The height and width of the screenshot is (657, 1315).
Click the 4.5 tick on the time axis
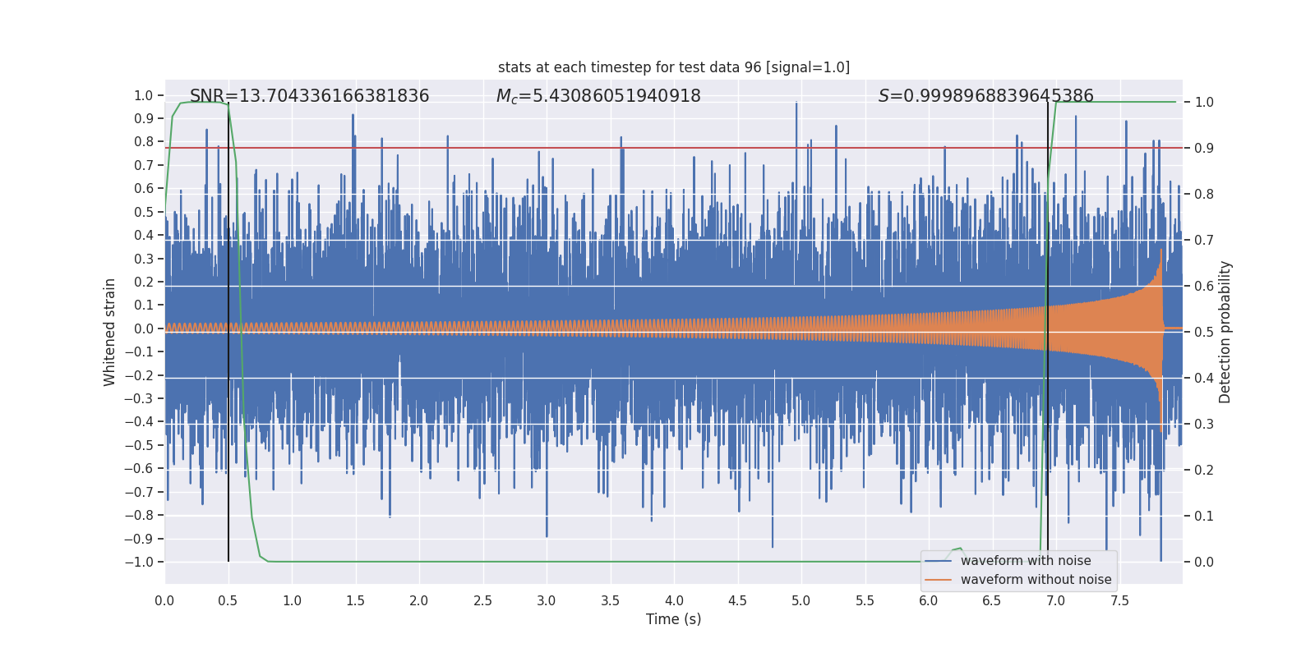point(737,600)
